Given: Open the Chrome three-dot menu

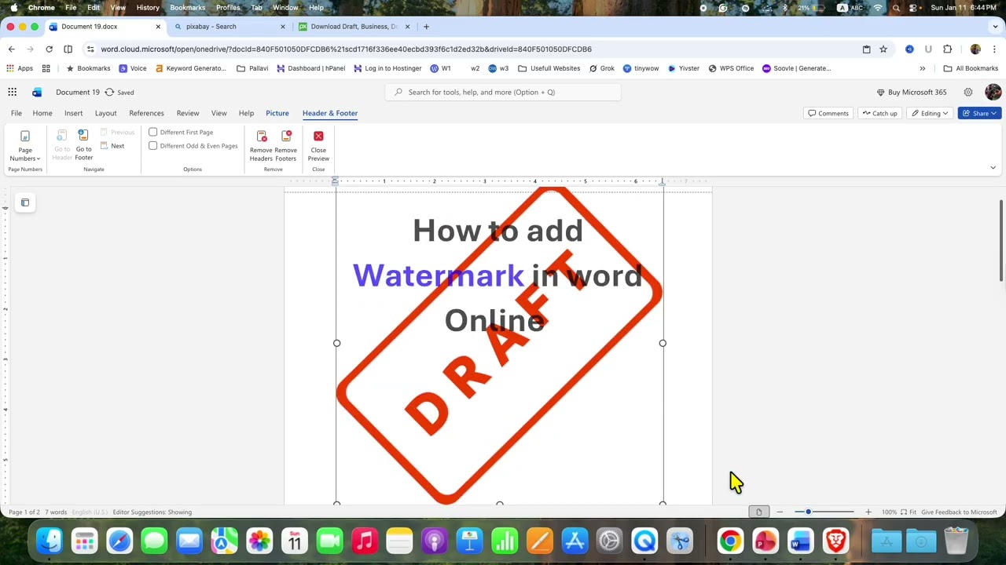Looking at the screenshot, I should (x=996, y=49).
